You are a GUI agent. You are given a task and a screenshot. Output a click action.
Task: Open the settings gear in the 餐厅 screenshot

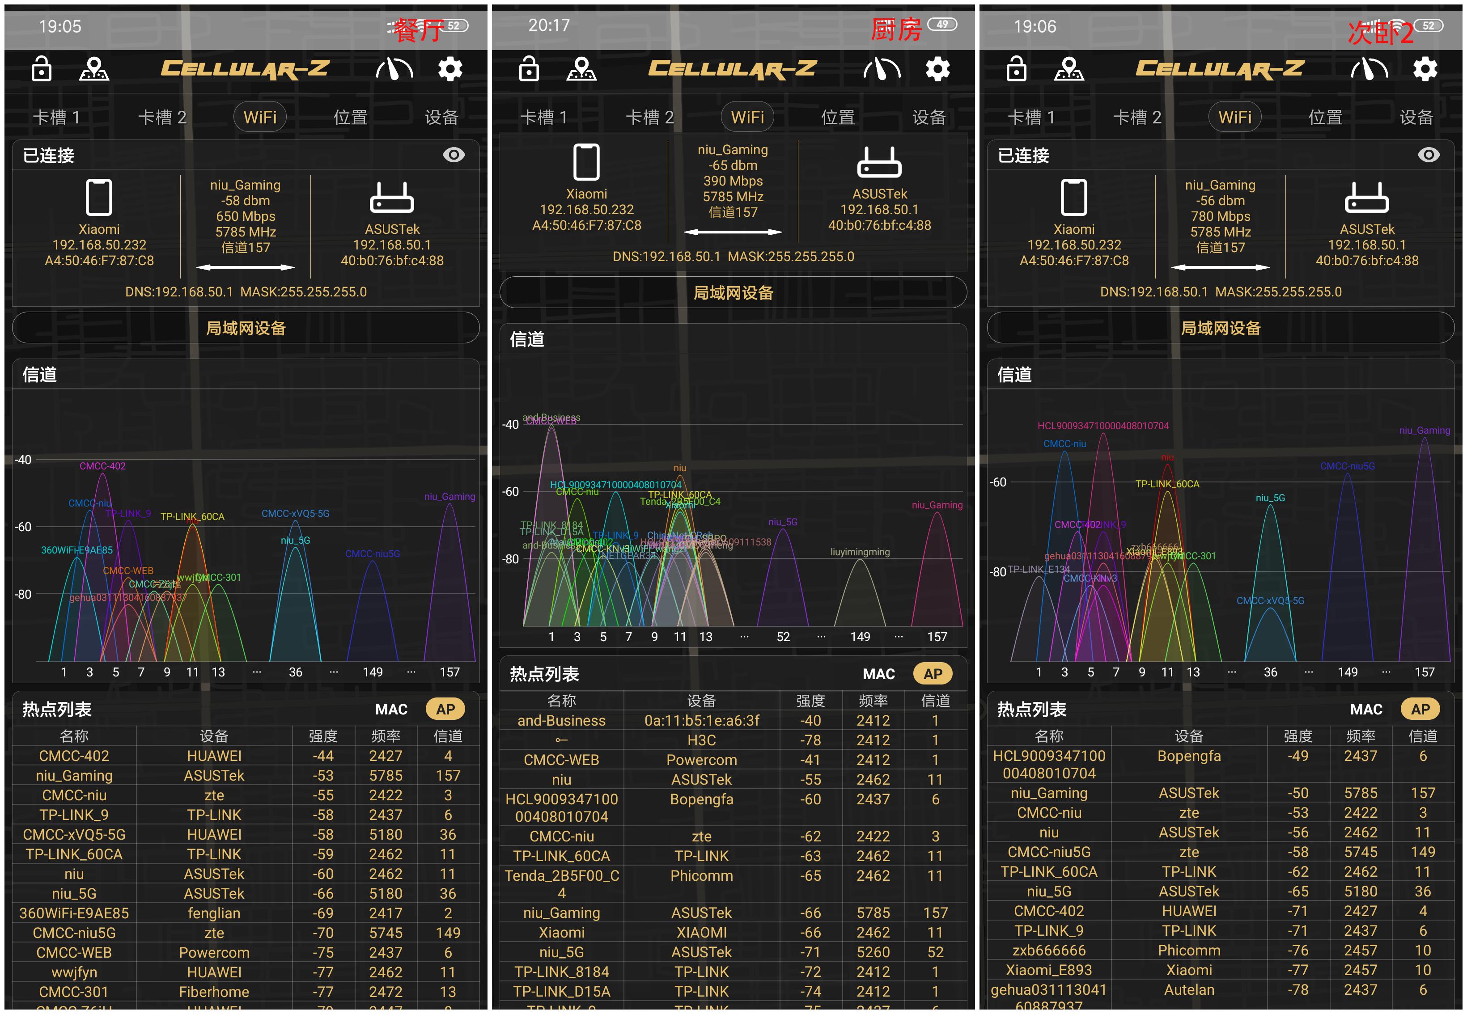[449, 68]
